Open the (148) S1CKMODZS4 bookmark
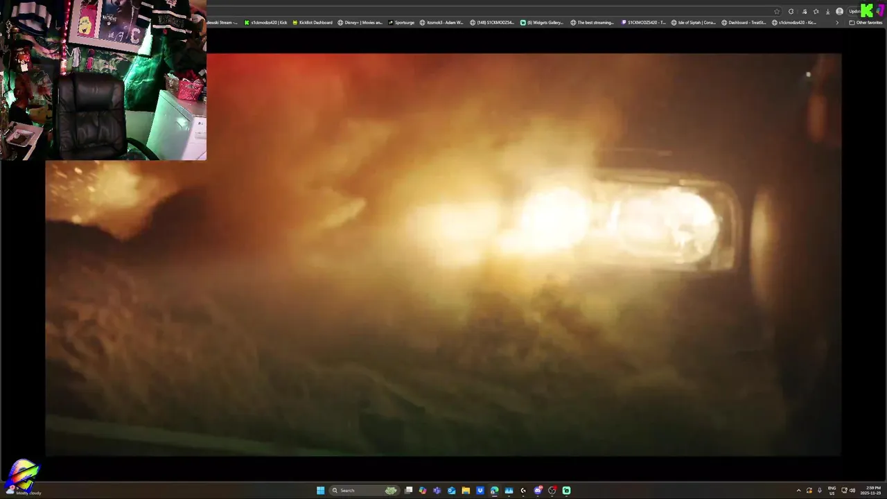 (x=492, y=22)
